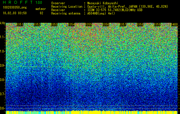The image size is (180, 114).
Task: Click the meteor count value 82
Action: [x=41, y=13]
